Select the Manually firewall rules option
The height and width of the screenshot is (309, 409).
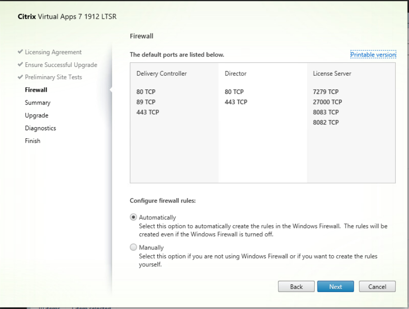[133, 247]
